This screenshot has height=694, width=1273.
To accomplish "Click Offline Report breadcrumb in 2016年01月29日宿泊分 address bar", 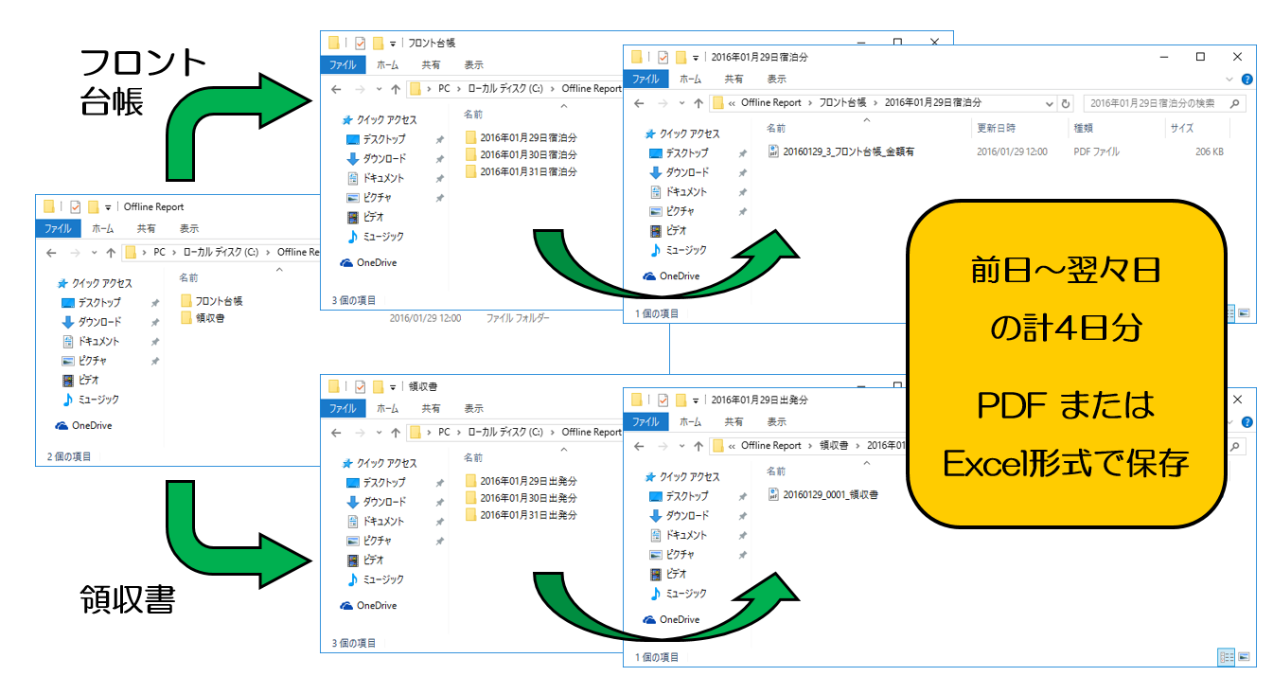I will [771, 103].
